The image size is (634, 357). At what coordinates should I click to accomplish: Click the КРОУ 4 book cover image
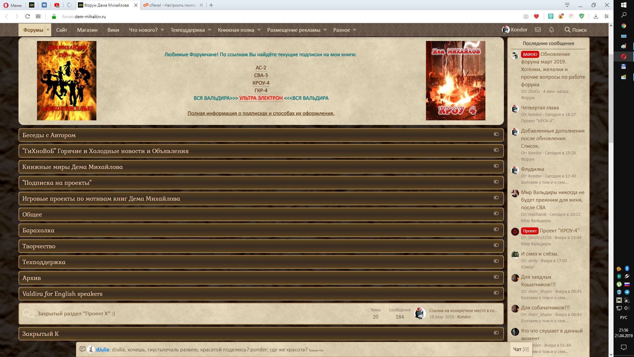(x=455, y=81)
